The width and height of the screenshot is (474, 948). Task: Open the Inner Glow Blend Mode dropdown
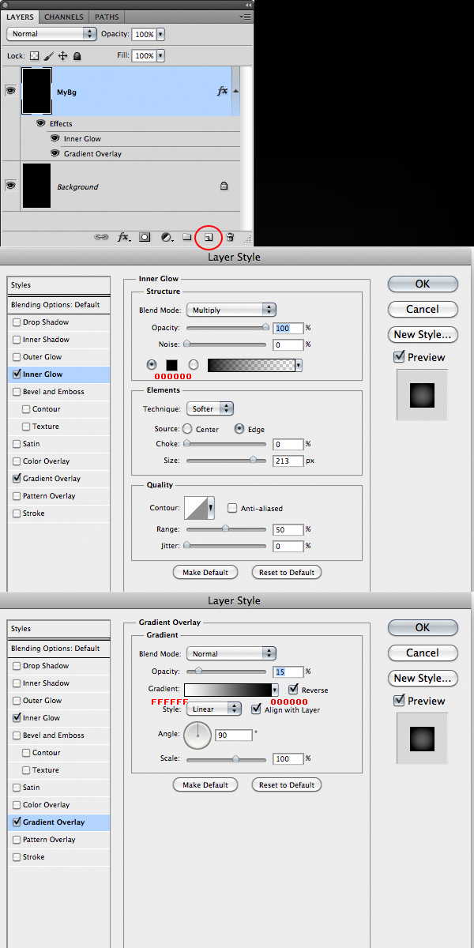[231, 310]
